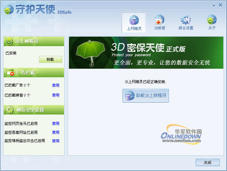Click the 广告拦截 blocked-window icon
The height and width of the screenshot is (171, 227).
[x=10, y=73]
